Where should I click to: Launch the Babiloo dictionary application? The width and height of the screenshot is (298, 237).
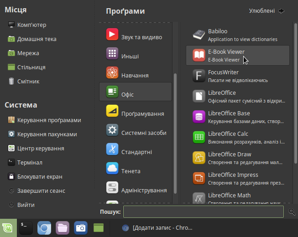[x=237, y=35]
